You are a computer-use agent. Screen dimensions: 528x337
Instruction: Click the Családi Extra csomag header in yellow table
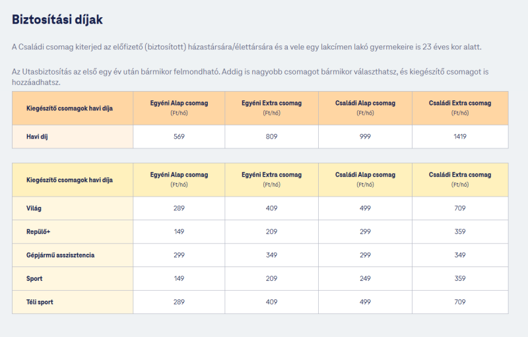tap(460, 179)
